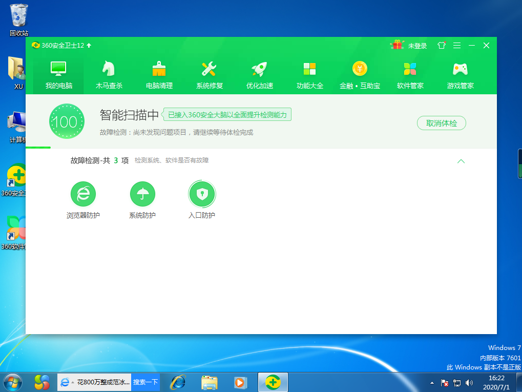Switch to 我的电脑 tab
This screenshot has height=392, width=522.
pyautogui.click(x=58, y=74)
